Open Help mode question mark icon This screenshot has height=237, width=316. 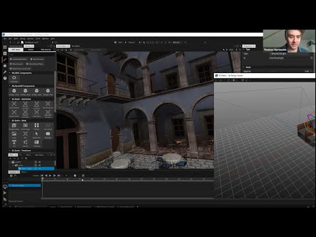(5, 78)
